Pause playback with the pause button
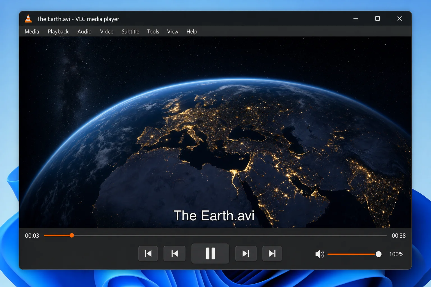The width and height of the screenshot is (431, 287). pyautogui.click(x=210, y=254)
